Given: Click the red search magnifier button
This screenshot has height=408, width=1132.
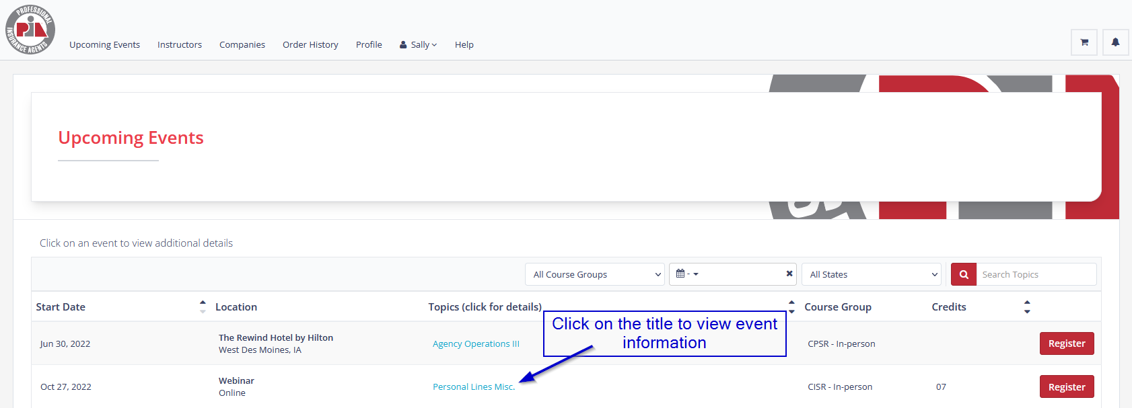Looking at the screenshot, I should (964, 274).
